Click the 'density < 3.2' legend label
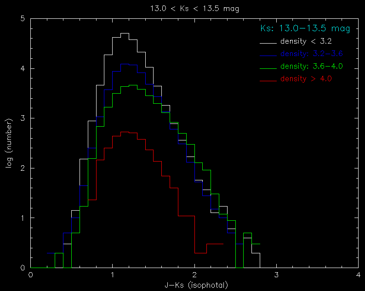365x291 pixels. [x=306, y=42]
